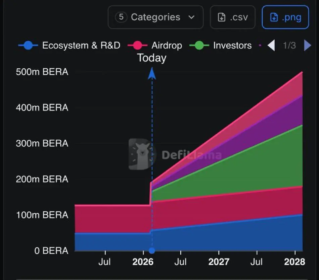Image resolution: width=319 pixels, height=280 pixels.
Task: Click the chevron arrow in Categories selector
Action: pos(191,17)
